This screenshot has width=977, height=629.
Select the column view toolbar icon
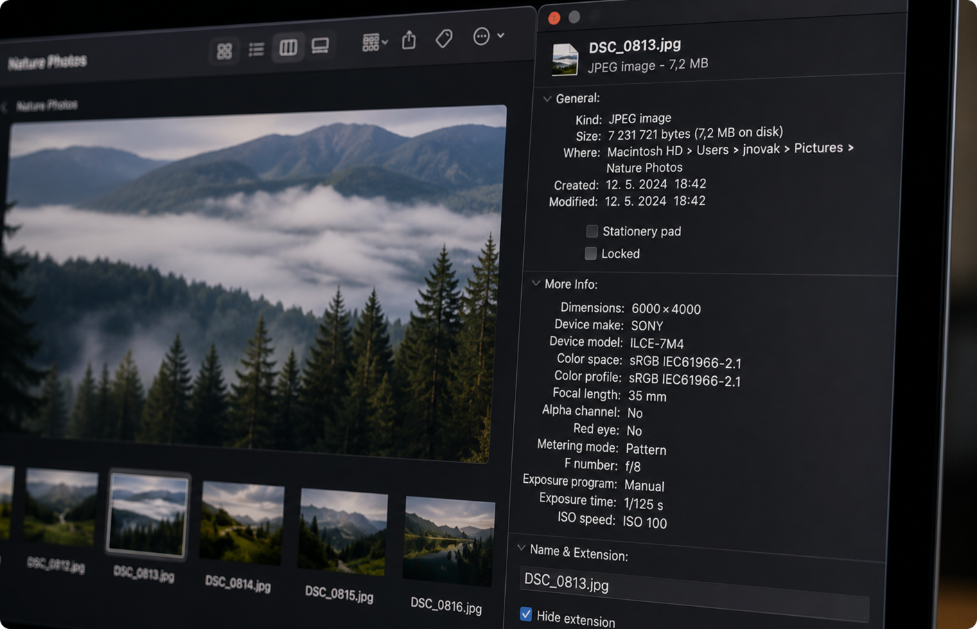pyautogui.click(x=288, y=47)
